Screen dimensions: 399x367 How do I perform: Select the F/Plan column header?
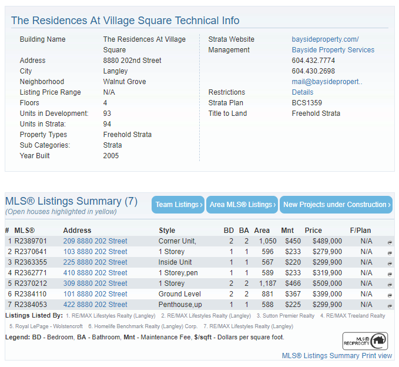pyautogui.click(x=360, y=231)
